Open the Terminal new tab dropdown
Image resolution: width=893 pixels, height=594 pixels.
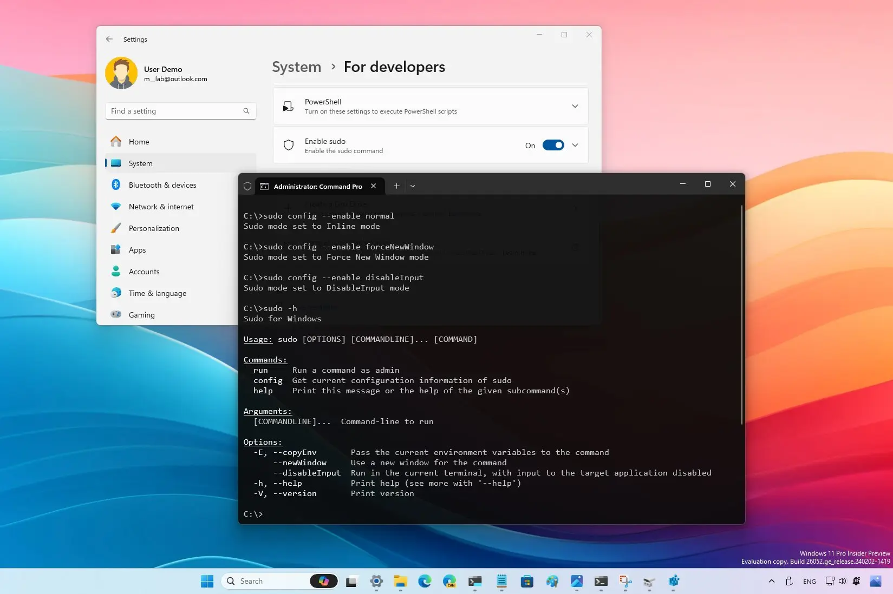(x=413, y=186)
